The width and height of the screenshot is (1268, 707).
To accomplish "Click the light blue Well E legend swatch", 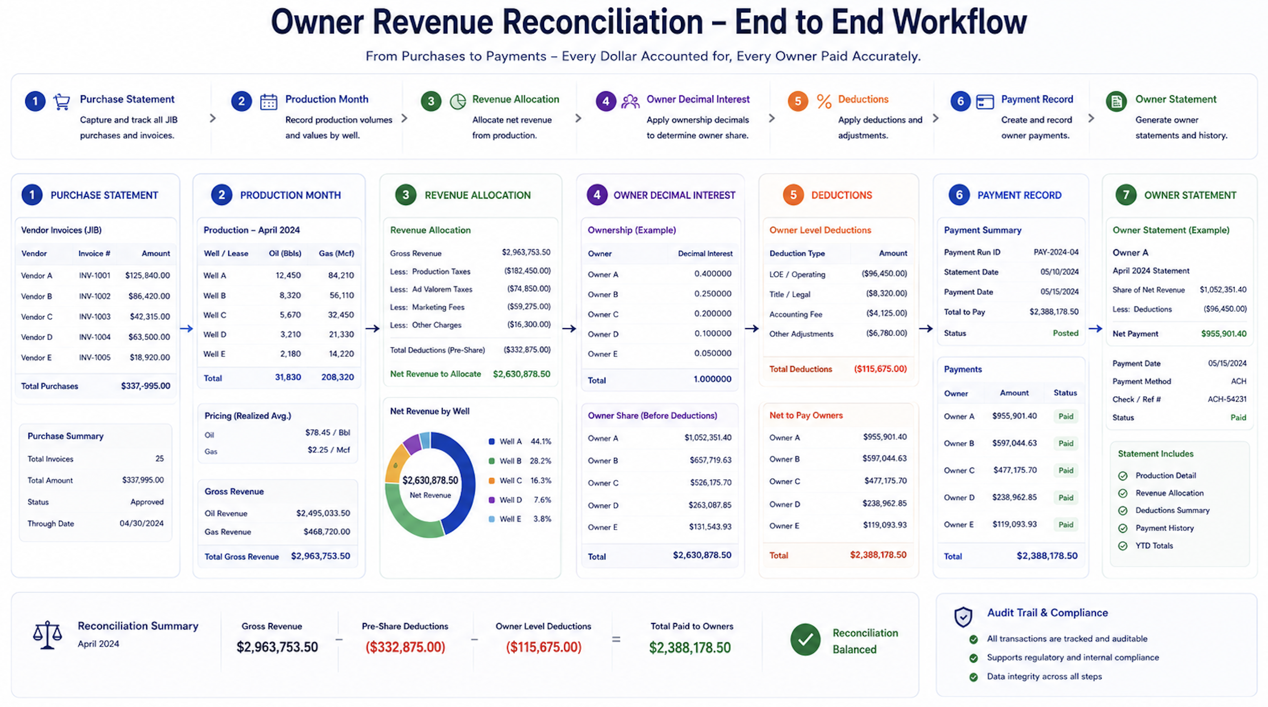I will pos(491,519).
